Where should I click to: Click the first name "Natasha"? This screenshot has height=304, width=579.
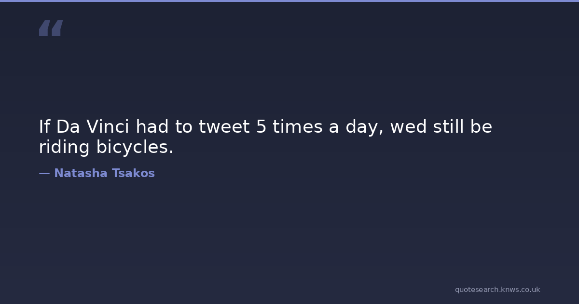[81, 173]
